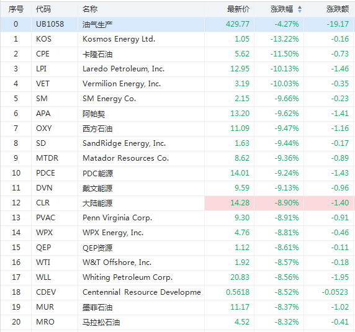Open Matador Resources Co. entry
355x332 pixels.
tap(125, 158)
